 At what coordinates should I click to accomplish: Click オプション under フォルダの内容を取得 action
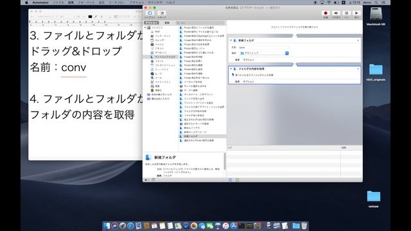[249, 81]
